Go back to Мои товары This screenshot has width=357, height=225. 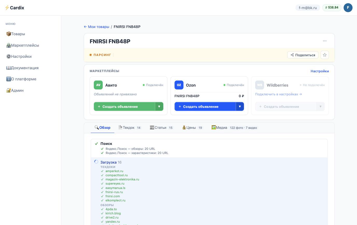(x=96, y=27)
